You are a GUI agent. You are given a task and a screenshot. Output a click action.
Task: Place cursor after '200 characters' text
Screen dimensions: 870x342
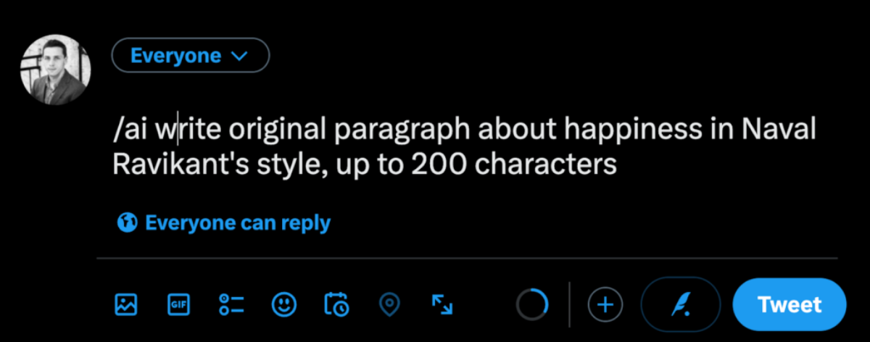[x=617, y=164]
